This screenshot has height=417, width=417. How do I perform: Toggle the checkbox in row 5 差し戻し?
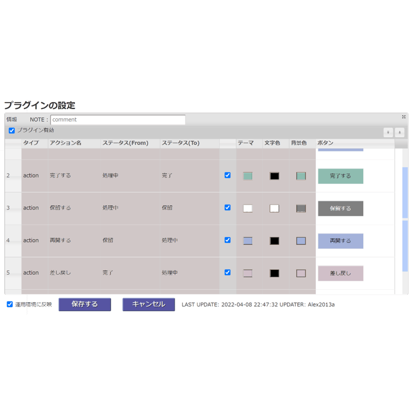tap(227, 272)
